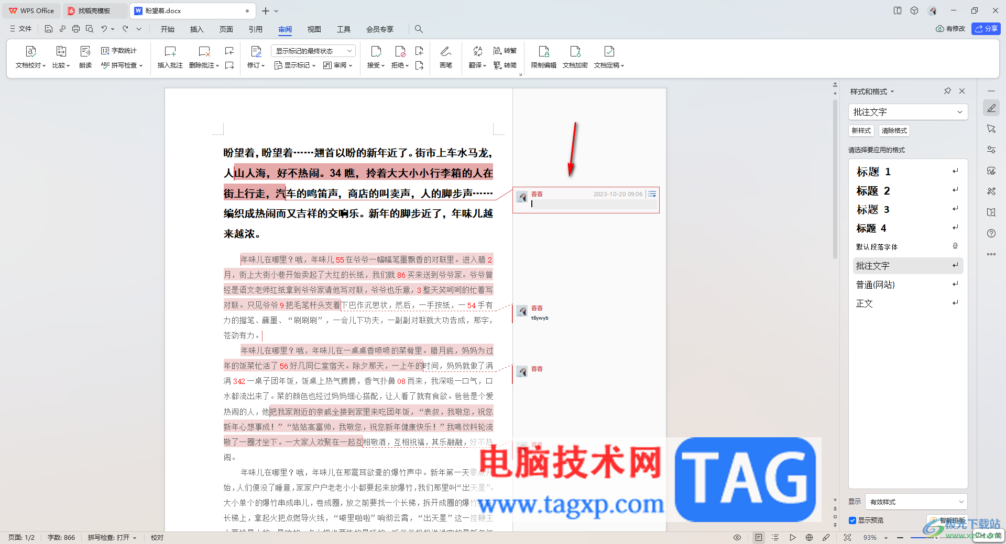Toggle full screen icon in status bar
The height and width of the screenshot is (544, 1006).
847,537
